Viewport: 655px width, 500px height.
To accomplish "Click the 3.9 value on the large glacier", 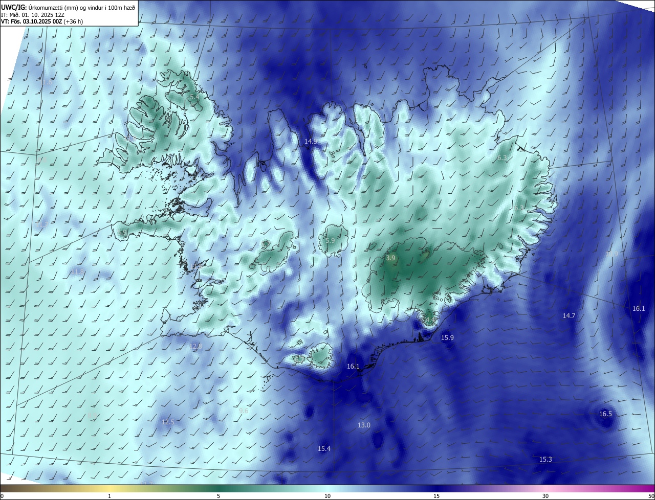I will [x=390, y=258].
